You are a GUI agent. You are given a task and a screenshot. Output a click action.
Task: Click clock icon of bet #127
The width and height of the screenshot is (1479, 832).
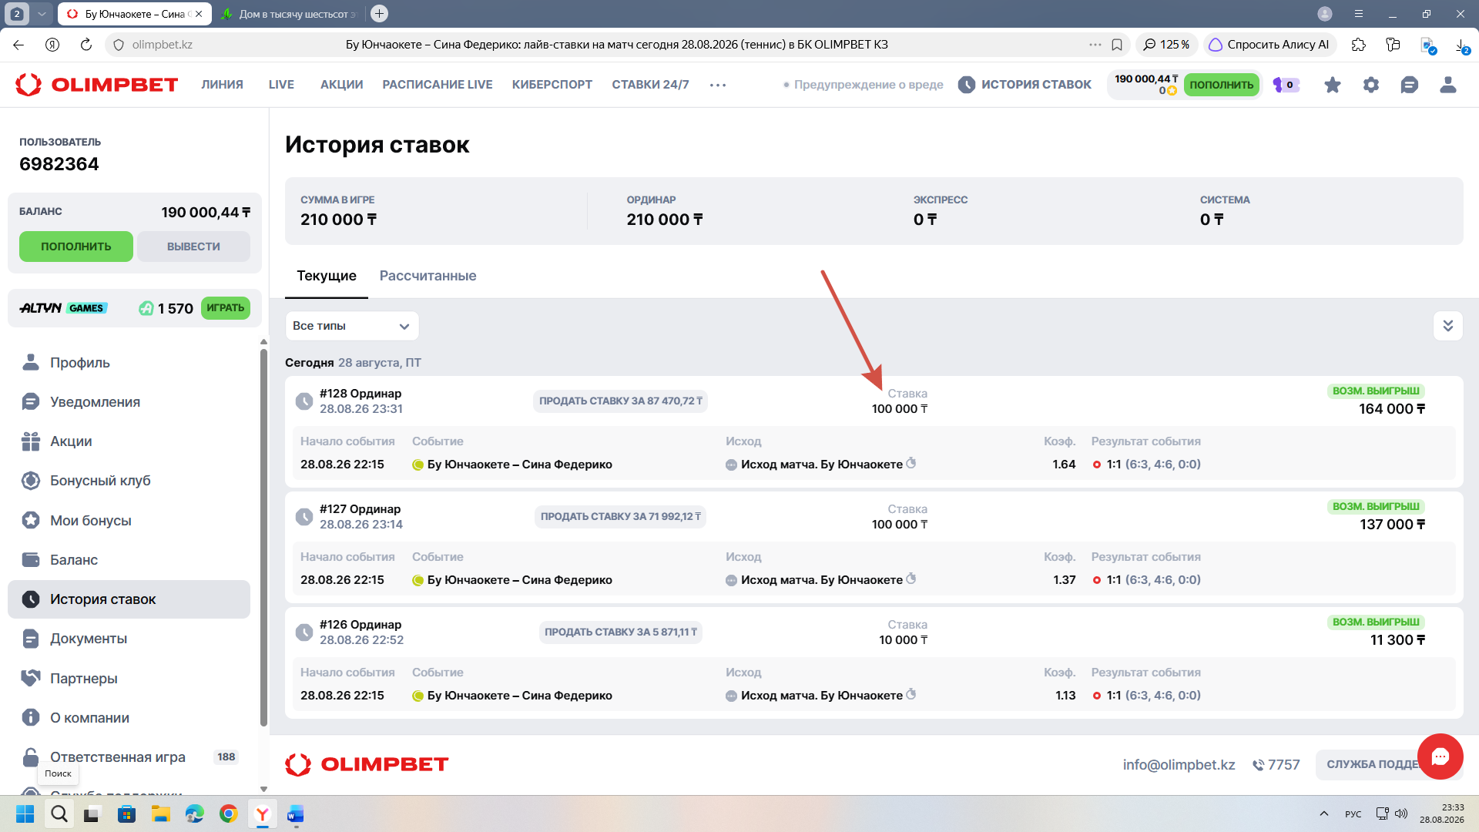[304, 517]
